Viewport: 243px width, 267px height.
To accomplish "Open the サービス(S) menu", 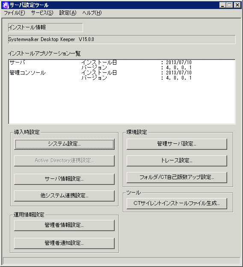I will coord(42,13).
